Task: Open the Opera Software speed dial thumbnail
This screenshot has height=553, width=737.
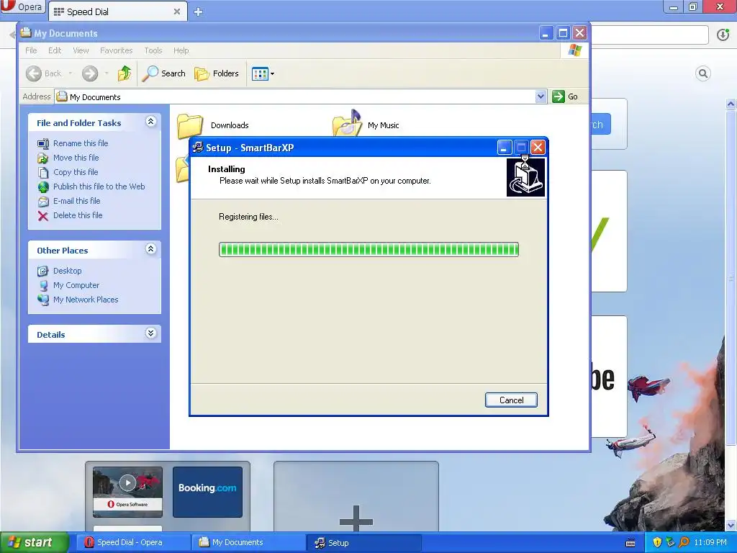Action: tap(128, 492)
